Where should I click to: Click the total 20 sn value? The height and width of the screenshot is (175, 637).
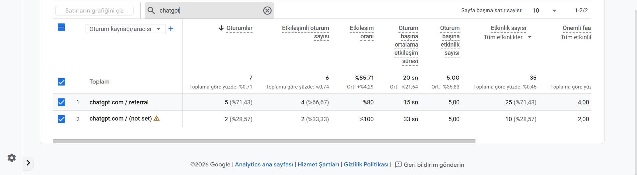[410, 78]
